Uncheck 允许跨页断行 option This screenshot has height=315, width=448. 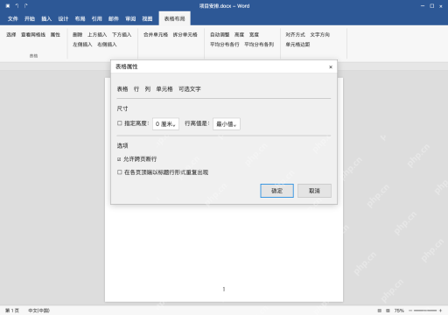point(119,159)
